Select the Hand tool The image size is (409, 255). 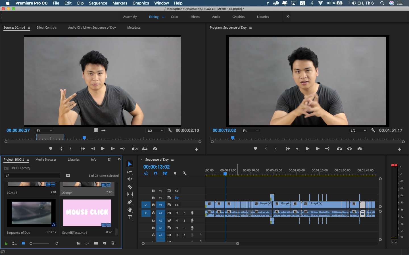(x=130, y=210)
